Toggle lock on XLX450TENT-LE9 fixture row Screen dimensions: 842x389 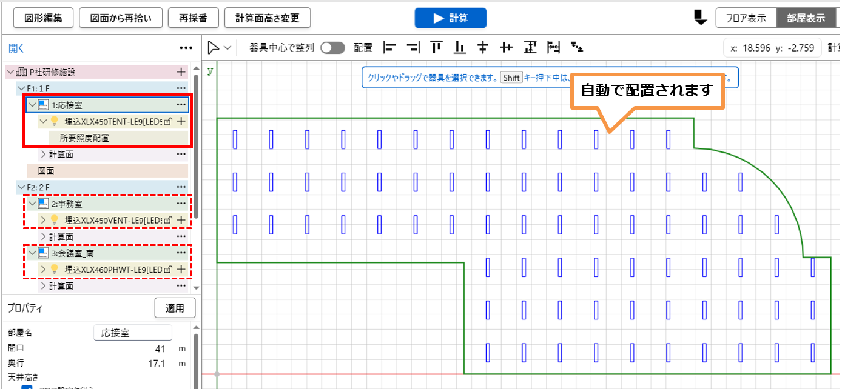click(167, 121)
